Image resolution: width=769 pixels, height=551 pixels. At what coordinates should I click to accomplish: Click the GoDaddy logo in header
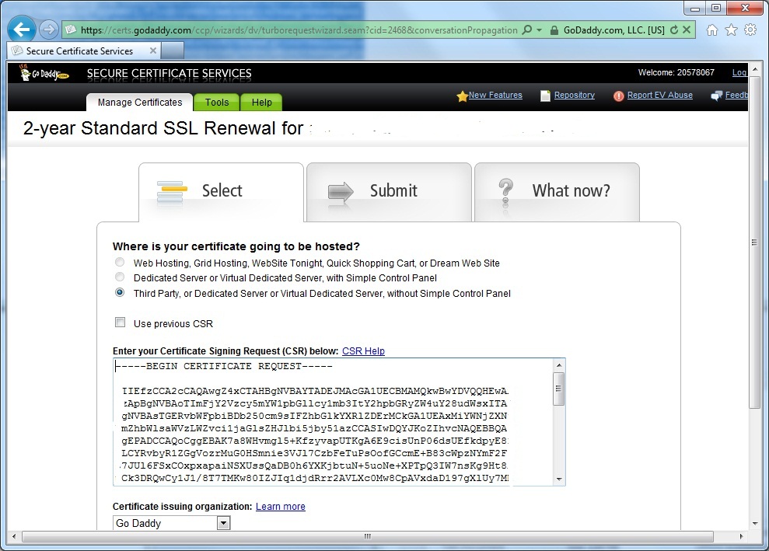click(44, 73)
